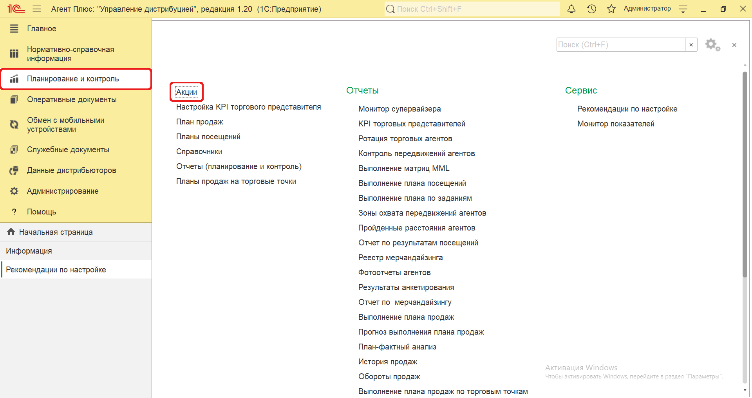Click the vertical scrollbar of section menu
Viewport: 752px width, 398px height.
click(x=745, y=175)
